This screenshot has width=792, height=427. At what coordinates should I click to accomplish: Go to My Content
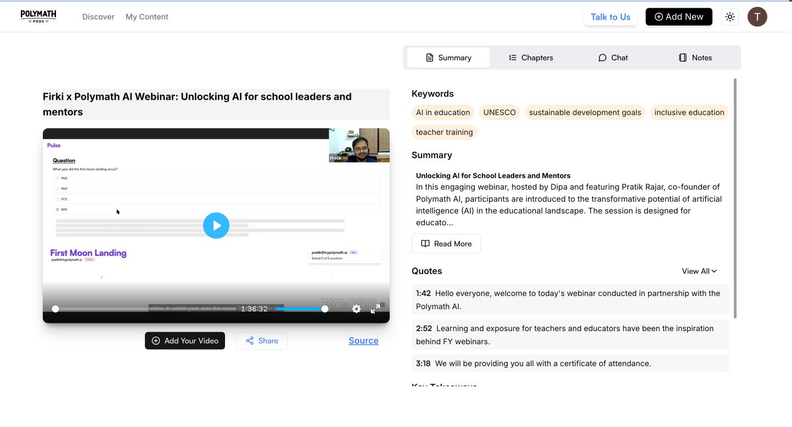[x=147, y=17]
